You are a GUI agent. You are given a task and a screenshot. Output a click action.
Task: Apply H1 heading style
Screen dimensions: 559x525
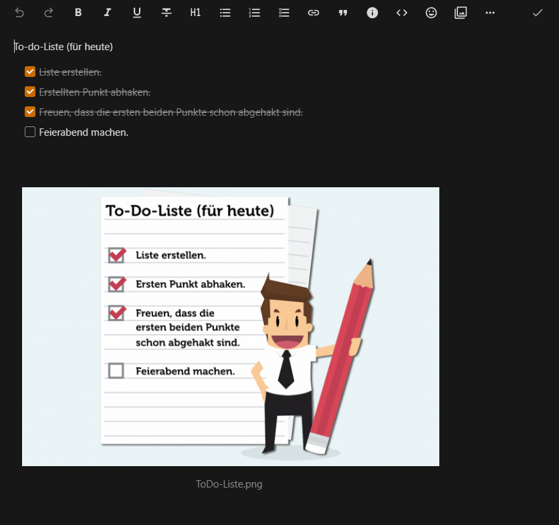click(195, 13)
